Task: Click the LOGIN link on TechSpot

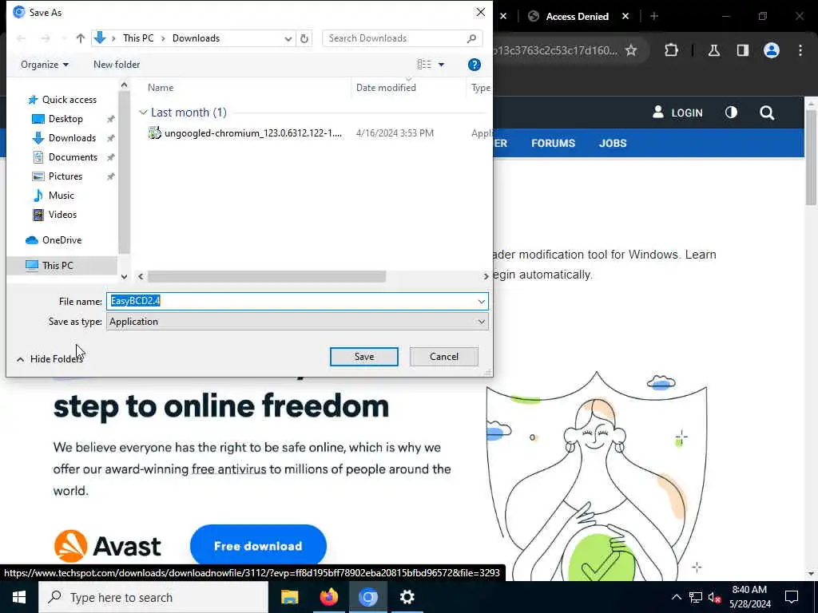Action: pos(677,113)
